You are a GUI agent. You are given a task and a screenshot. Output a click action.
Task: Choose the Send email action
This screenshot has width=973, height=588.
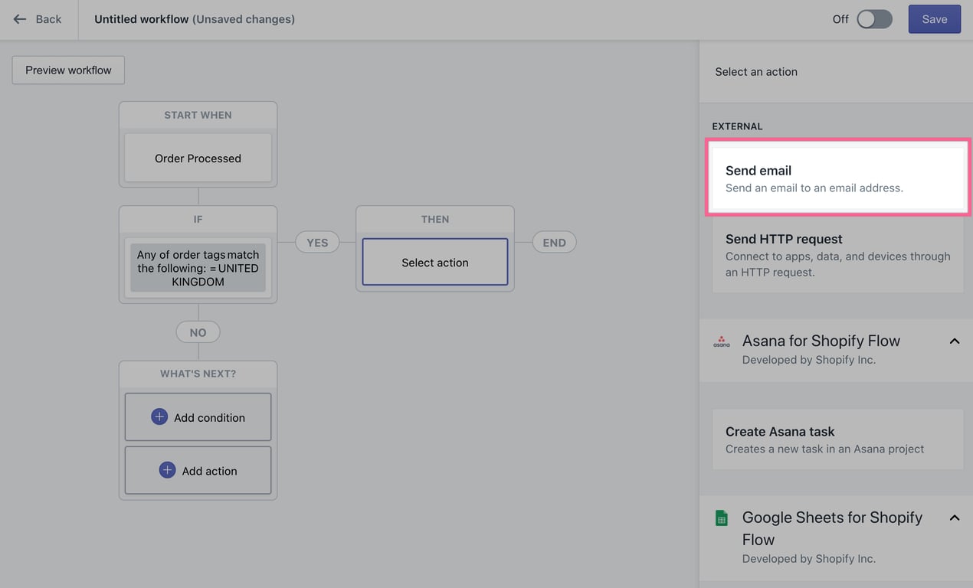(838, 178)
